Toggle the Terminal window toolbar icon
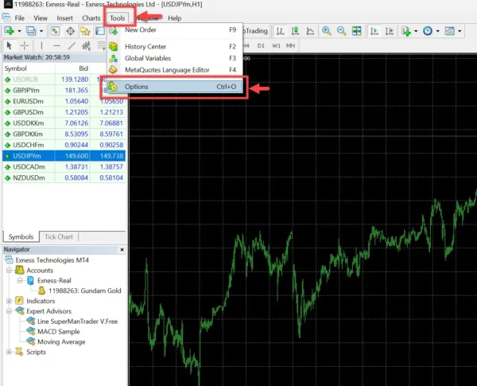477x386 pixels. [100, 31]
